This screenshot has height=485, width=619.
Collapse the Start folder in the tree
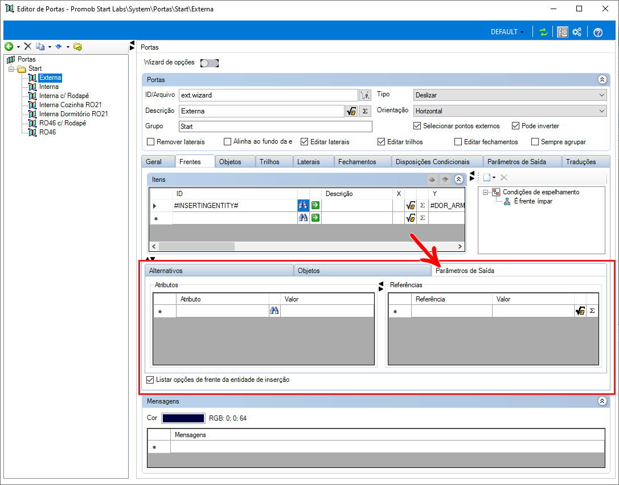11,69
